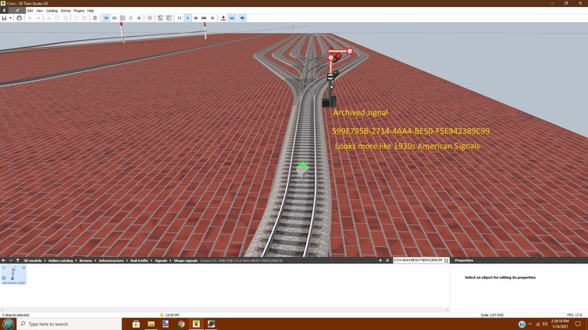Click the download arrow toolbar icon

click(x=223, y=18)
